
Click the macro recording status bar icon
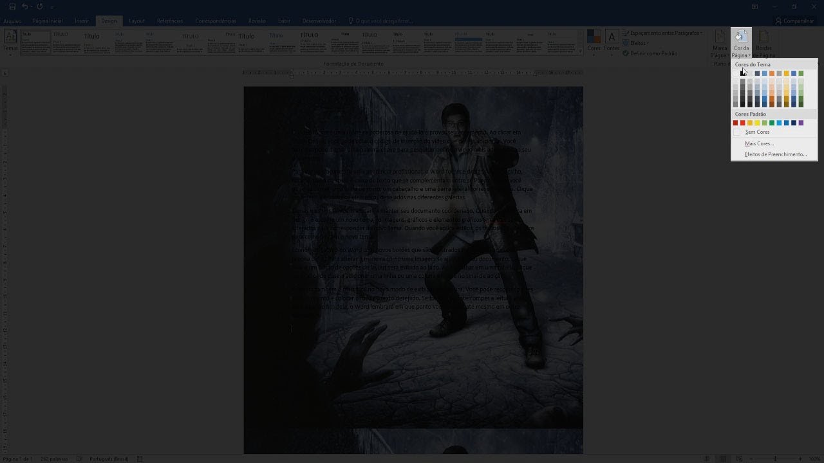click(x=140, y=458)
